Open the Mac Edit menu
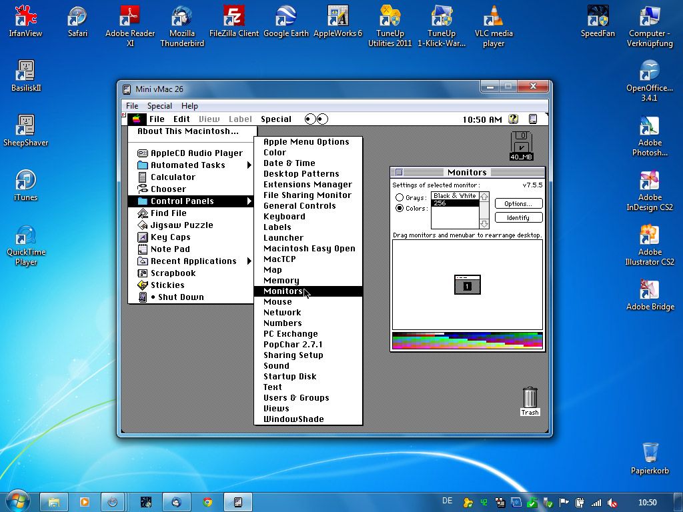 (x=181, y=119)
